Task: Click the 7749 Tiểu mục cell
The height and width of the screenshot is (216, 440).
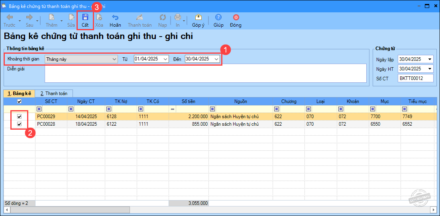Action: (x=418, y=116)
